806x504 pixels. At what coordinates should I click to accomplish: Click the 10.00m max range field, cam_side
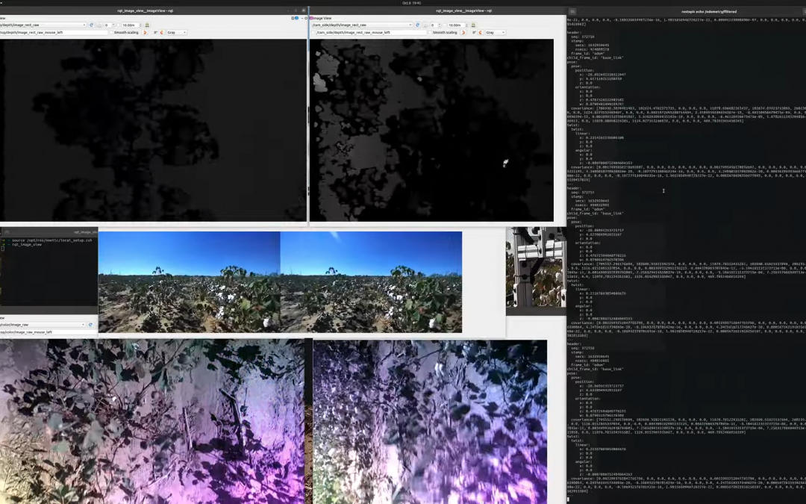pyautogui.click(x=456, y=25)
